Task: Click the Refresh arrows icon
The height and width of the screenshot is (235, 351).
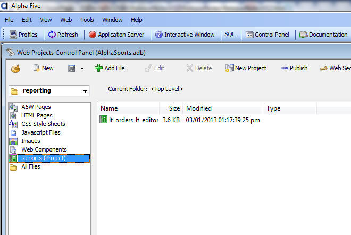Action: click(x=52, y=35)
